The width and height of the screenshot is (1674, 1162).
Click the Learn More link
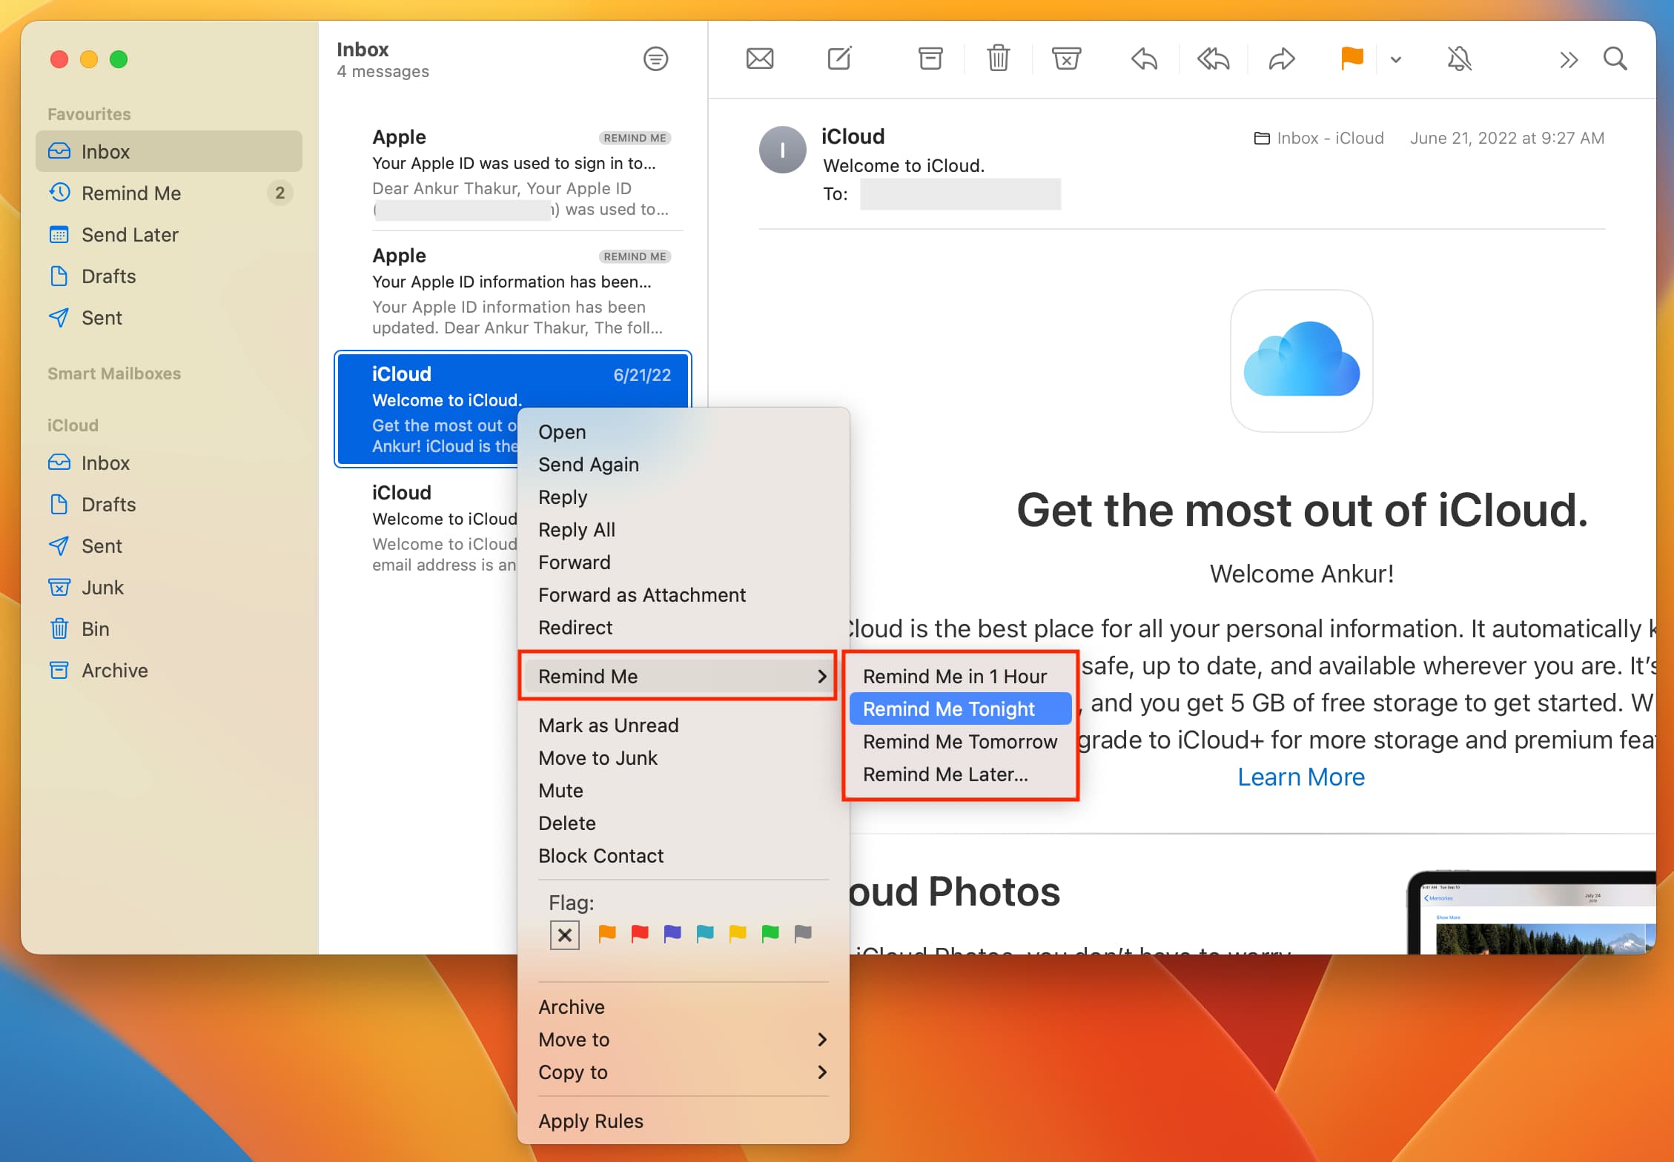point(1301,777)
